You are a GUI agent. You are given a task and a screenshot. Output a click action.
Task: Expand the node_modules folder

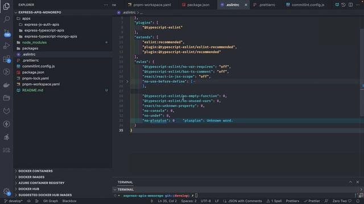click(x=34, y=42)
